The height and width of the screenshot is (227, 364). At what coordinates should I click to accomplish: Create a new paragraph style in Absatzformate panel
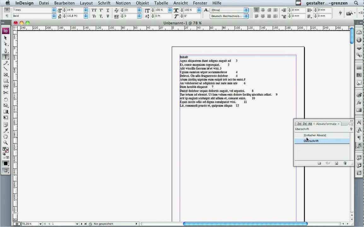pyautogui.click(x=336, y=163)
